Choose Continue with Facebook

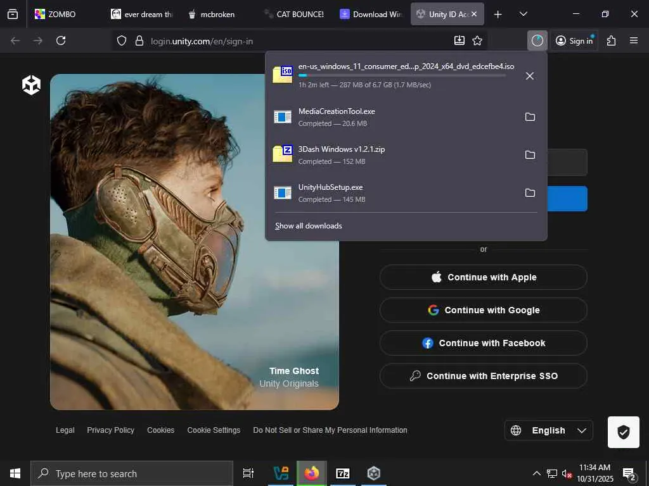click(x=483, y=343)
